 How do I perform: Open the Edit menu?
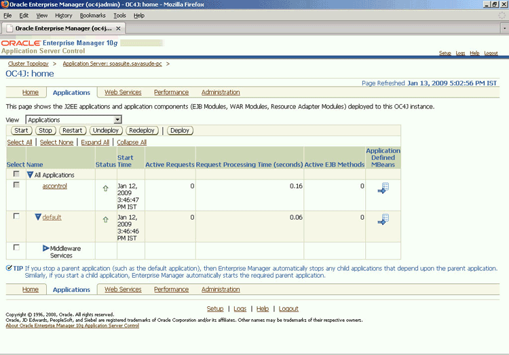point(24,16)
